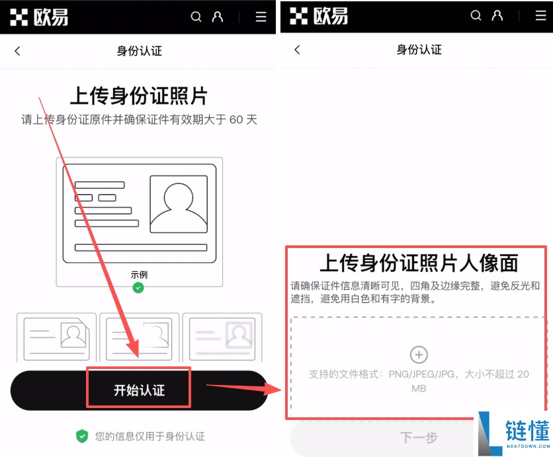
Task: Open the user profile icon on left screen
Action: click(217, 17)
